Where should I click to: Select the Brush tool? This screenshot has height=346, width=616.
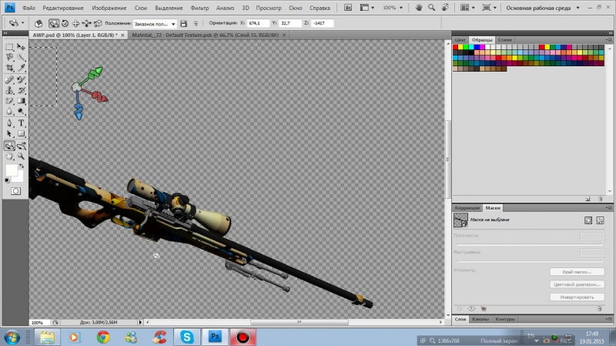[21, 80]
